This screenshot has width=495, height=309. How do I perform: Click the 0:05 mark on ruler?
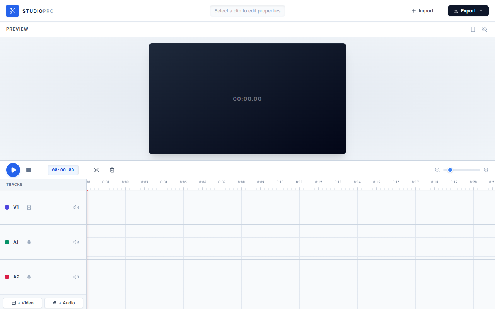pyautogui.click(x=183, y=182)
